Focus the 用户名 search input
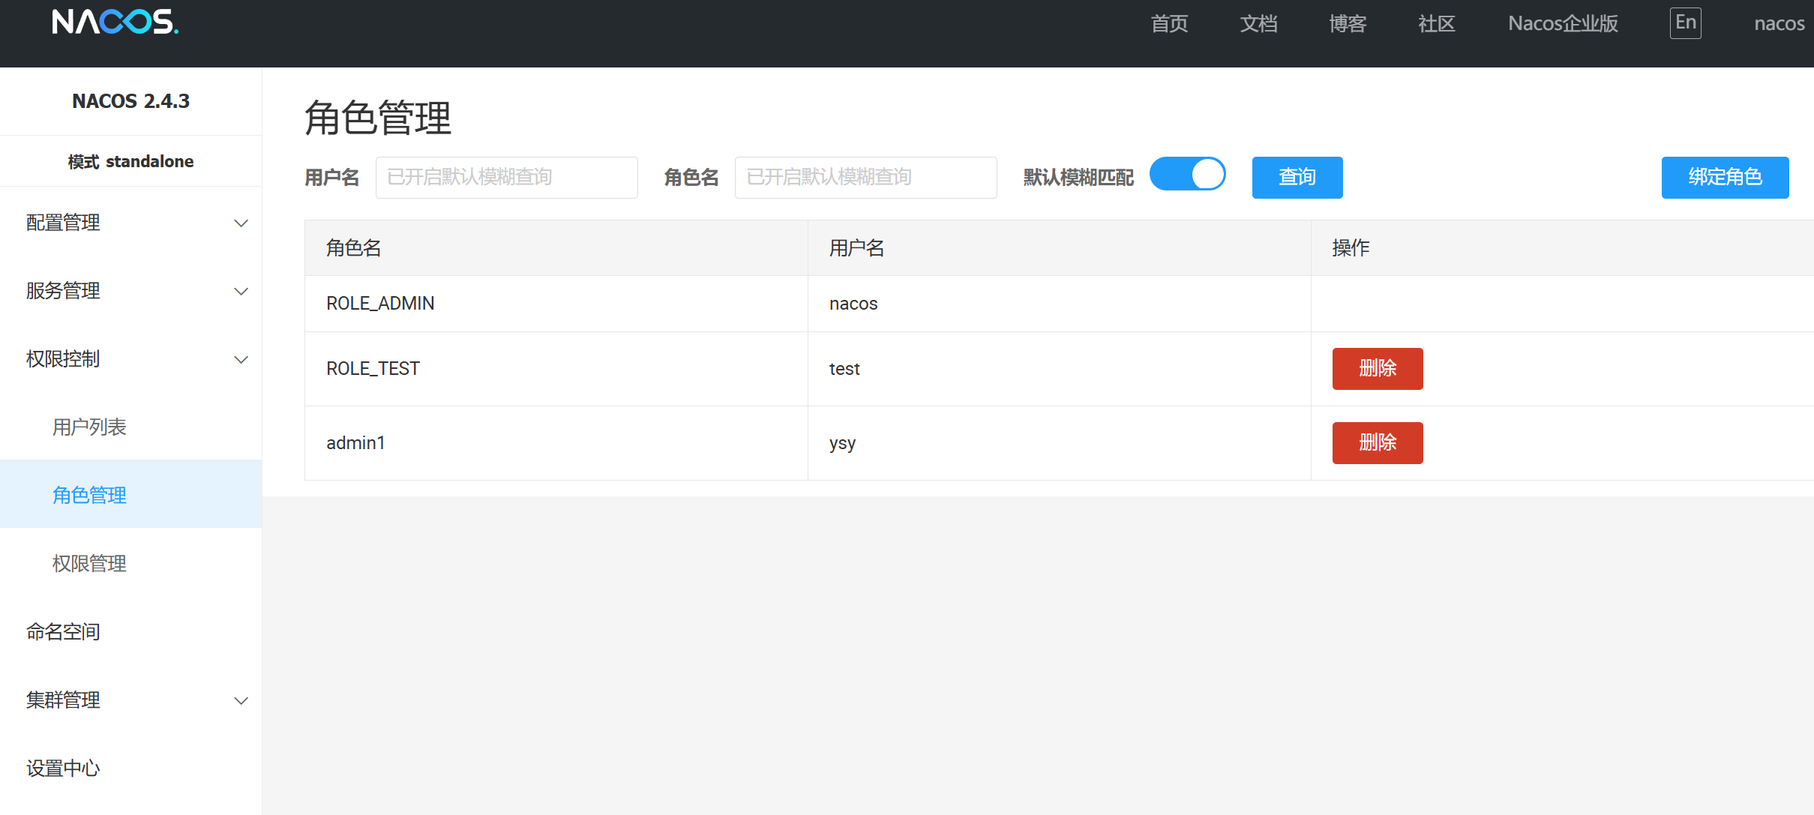1814x815 pixels. (506, 178)
